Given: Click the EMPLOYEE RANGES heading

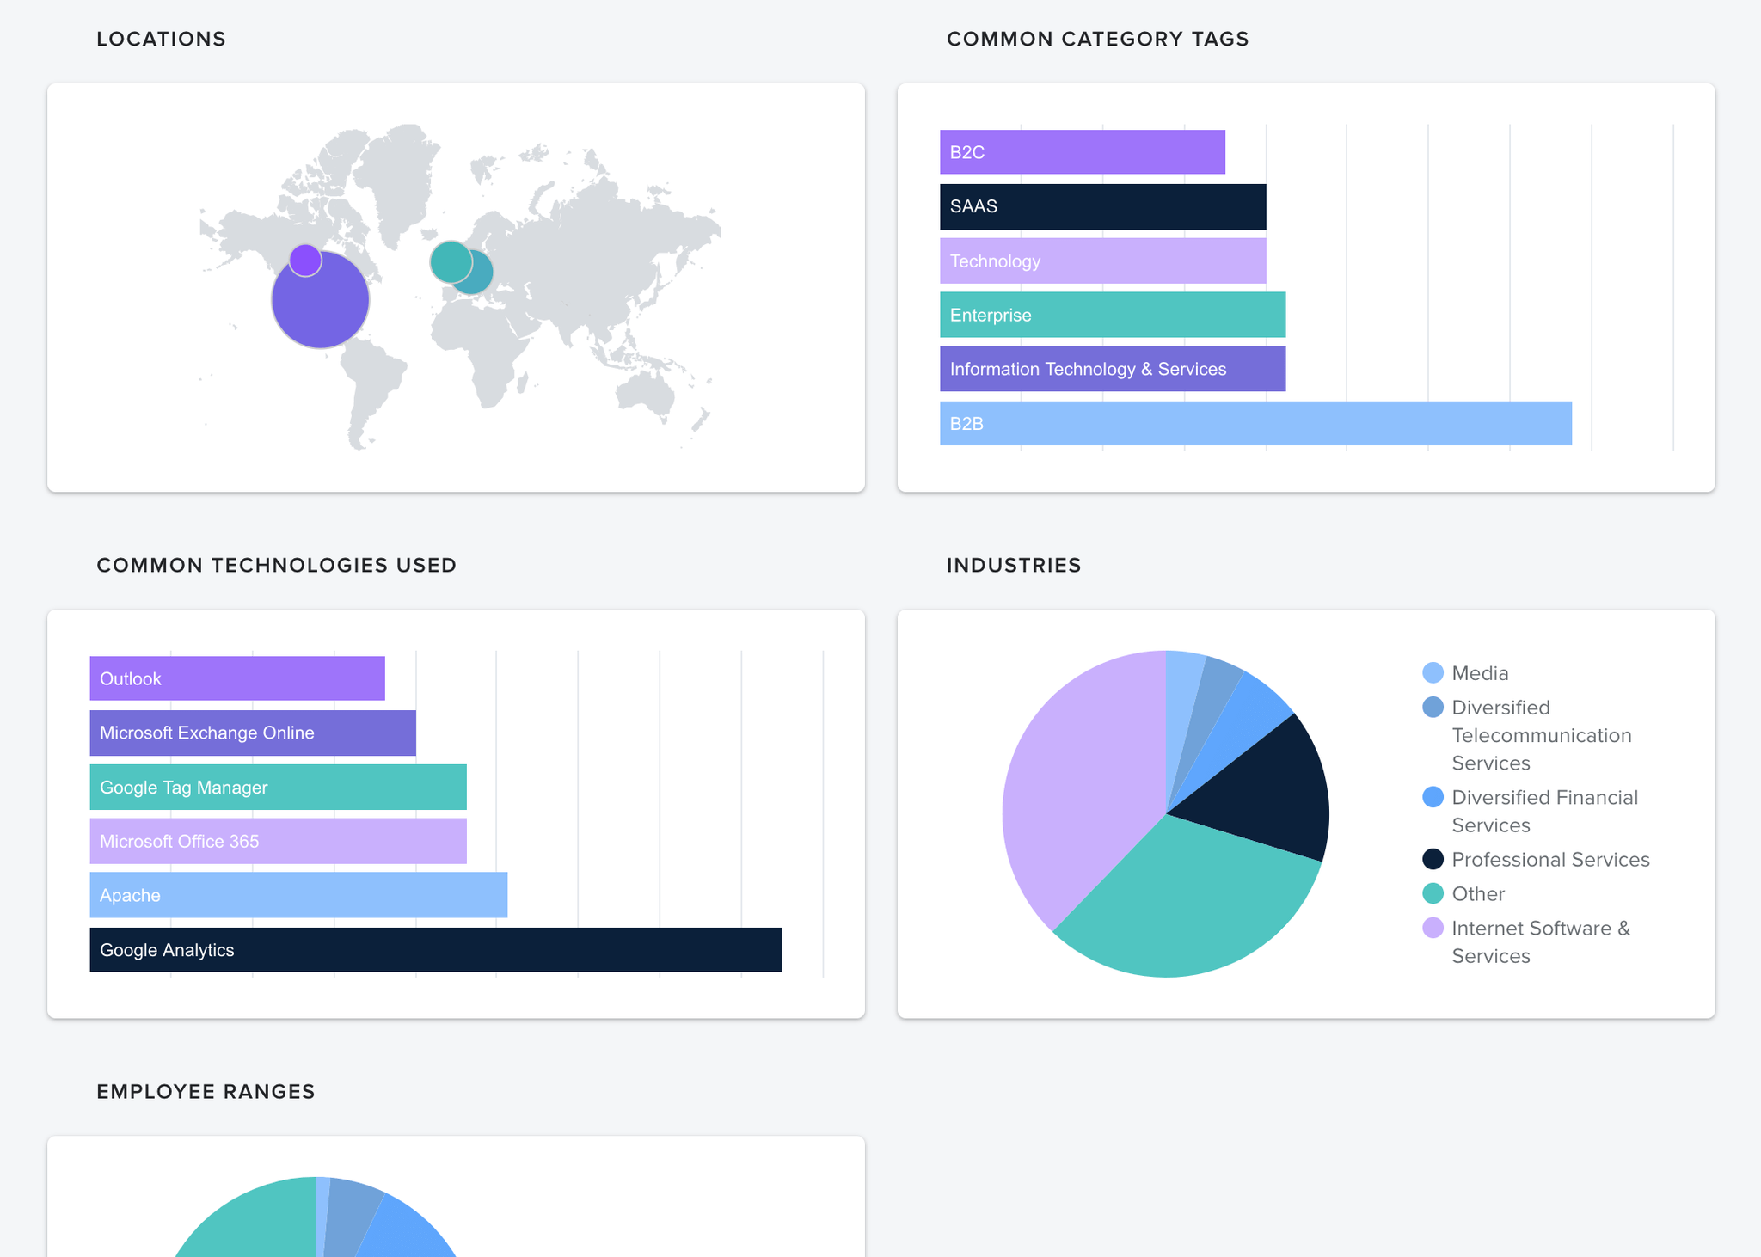Looking at the screenshot, I should [206, 1091].
